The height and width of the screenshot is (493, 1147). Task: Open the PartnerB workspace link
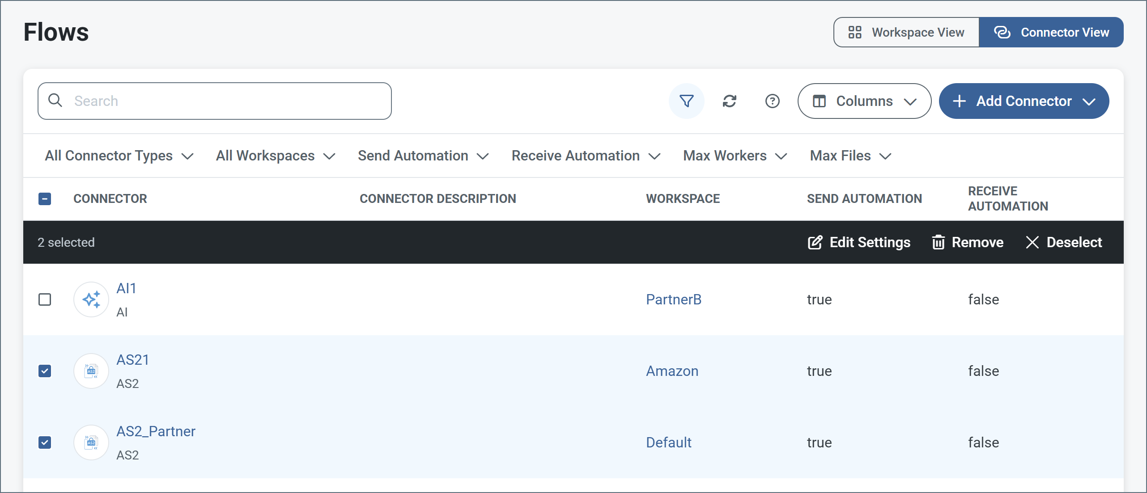[x=673, y=299]
